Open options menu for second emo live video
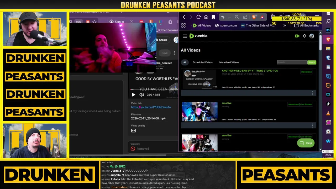336x189 pixels. tap(312, 125)
